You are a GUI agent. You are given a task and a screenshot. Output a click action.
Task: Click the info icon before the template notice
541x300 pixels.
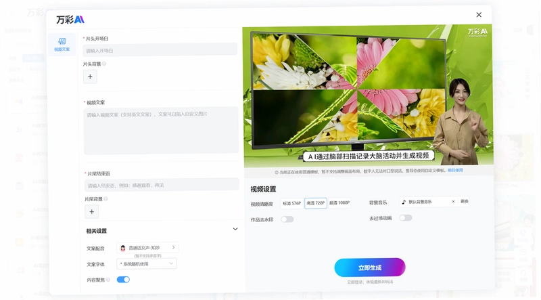pos(277,172)
